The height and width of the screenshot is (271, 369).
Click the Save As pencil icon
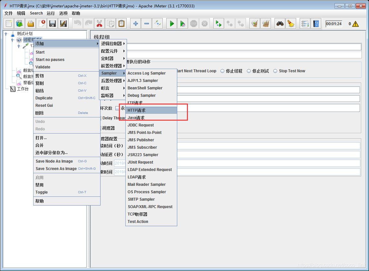pos(63,24)
